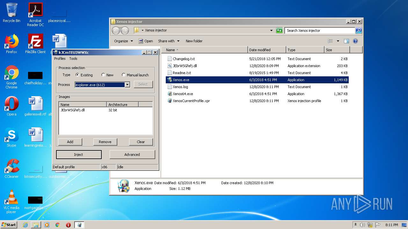Click Search Xenos injector field
Screen dimensions: 408x229
[x=319, y=31]
